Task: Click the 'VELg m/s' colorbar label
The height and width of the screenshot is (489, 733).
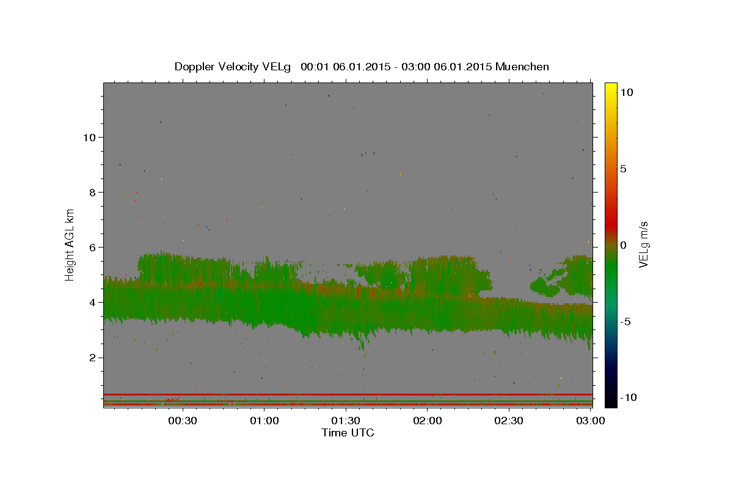Action: 643,244
